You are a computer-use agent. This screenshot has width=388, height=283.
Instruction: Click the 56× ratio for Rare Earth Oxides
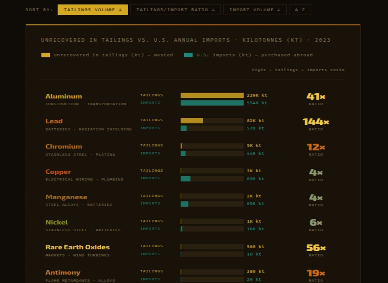[316, 248]
